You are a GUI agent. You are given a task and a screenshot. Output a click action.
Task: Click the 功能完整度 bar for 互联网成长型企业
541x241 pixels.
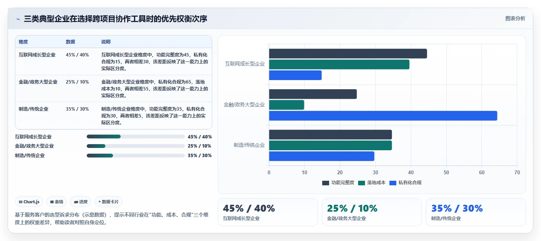[x=348, y=54]
